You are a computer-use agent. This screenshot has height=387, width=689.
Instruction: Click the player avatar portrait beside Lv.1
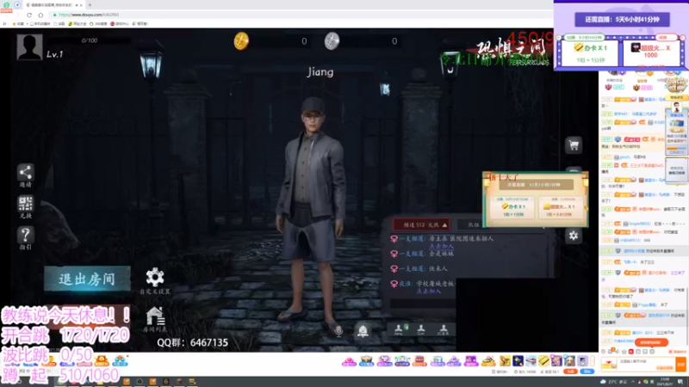pos(29,47)
